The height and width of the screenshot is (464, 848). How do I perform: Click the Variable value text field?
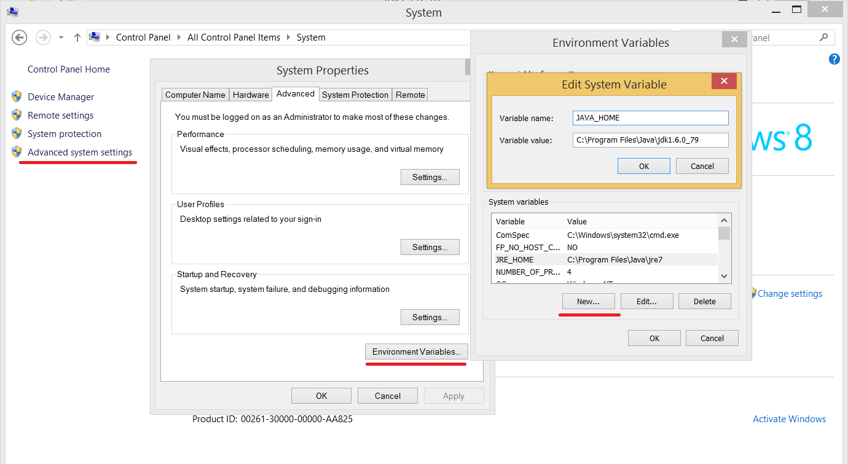pyautogui.click(x=650, y=140)
